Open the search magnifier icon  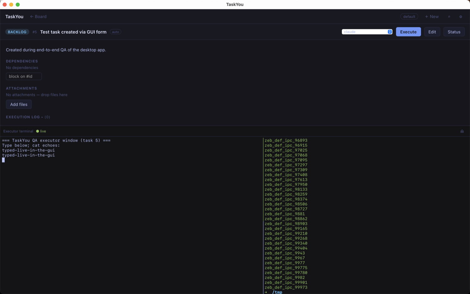click(449, 17)
